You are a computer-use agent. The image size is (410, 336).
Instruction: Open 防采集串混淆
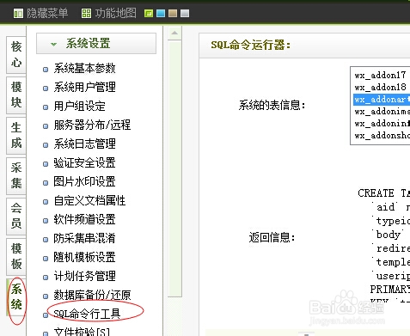(x=84, y=239)
